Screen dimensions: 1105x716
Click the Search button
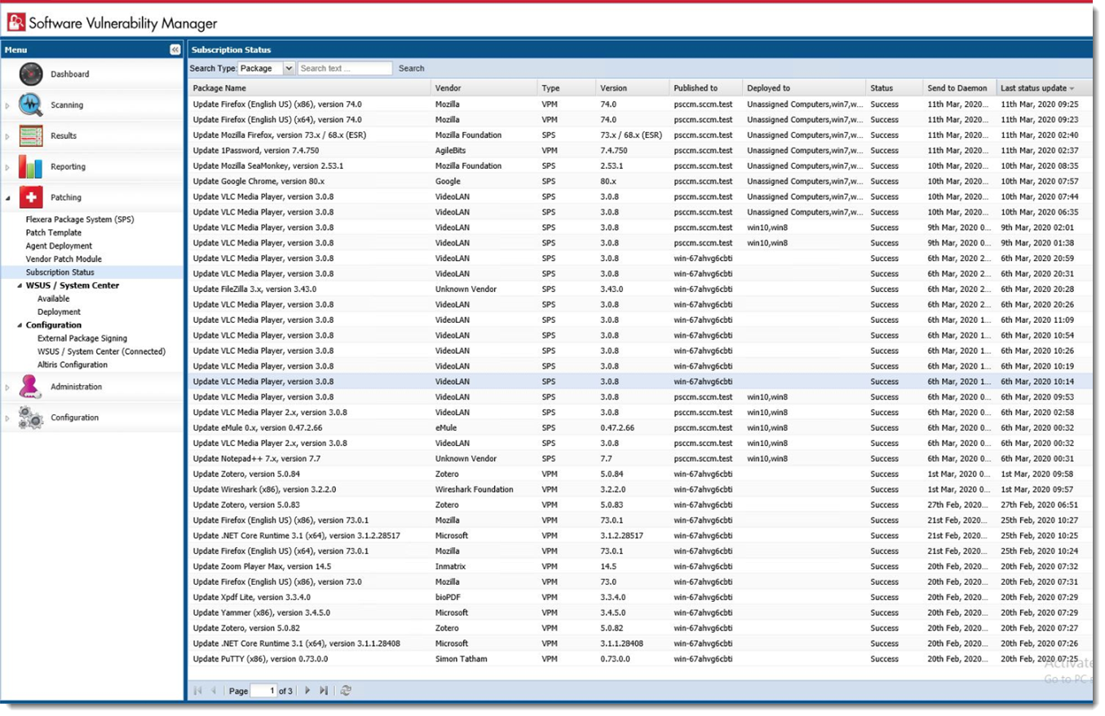[411, 69]
